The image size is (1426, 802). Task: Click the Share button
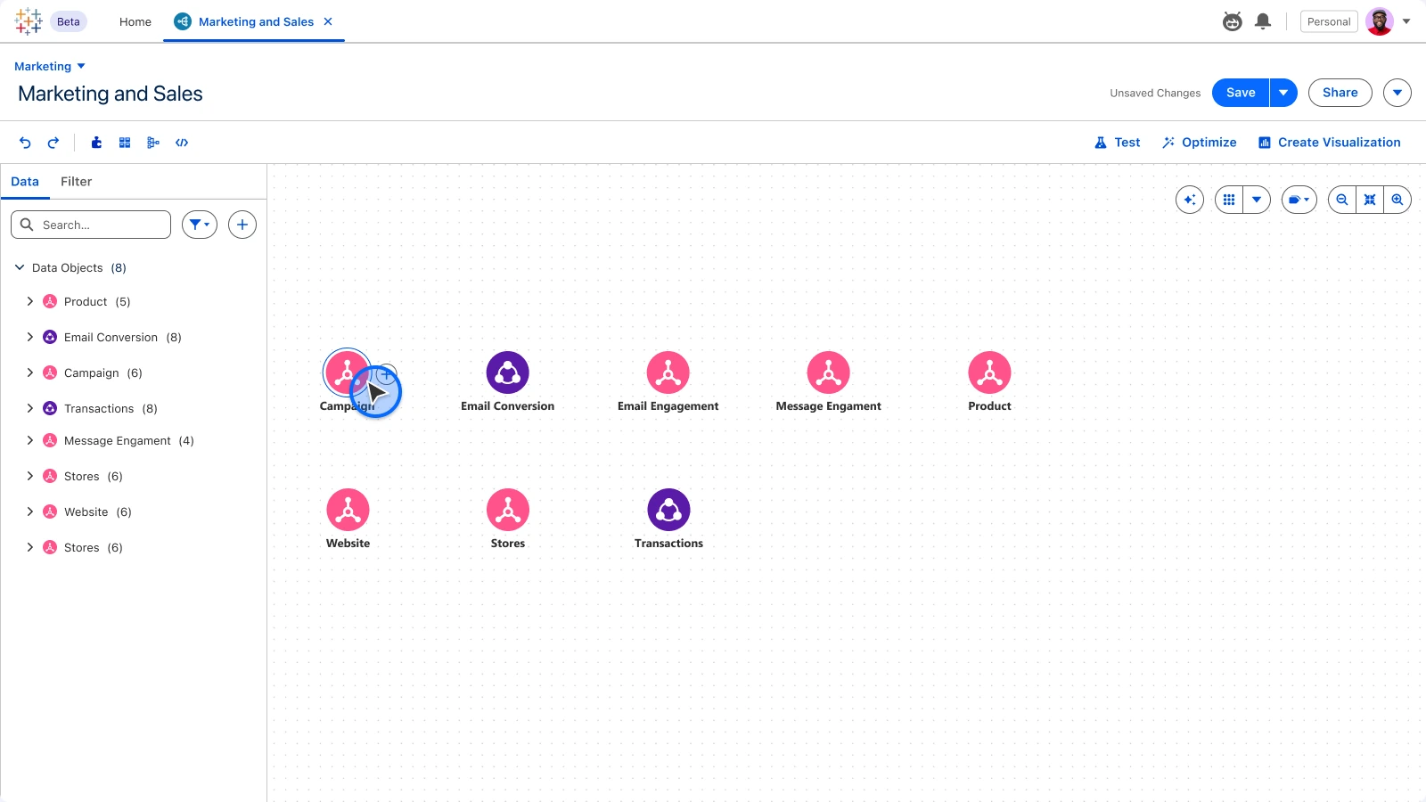(x=1340, y=93)
